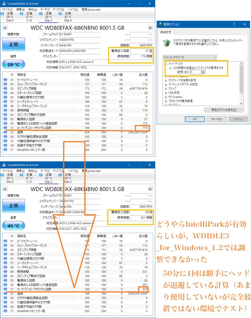Click scroll-down arrow in power settings list
This screenshot has width=251, height=318.
point(241,103)
